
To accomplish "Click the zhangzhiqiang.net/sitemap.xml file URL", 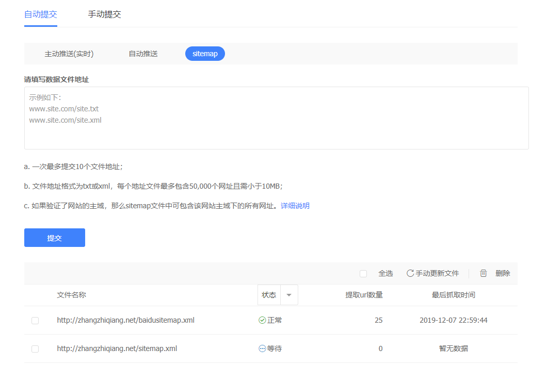I will pos(117,348).
